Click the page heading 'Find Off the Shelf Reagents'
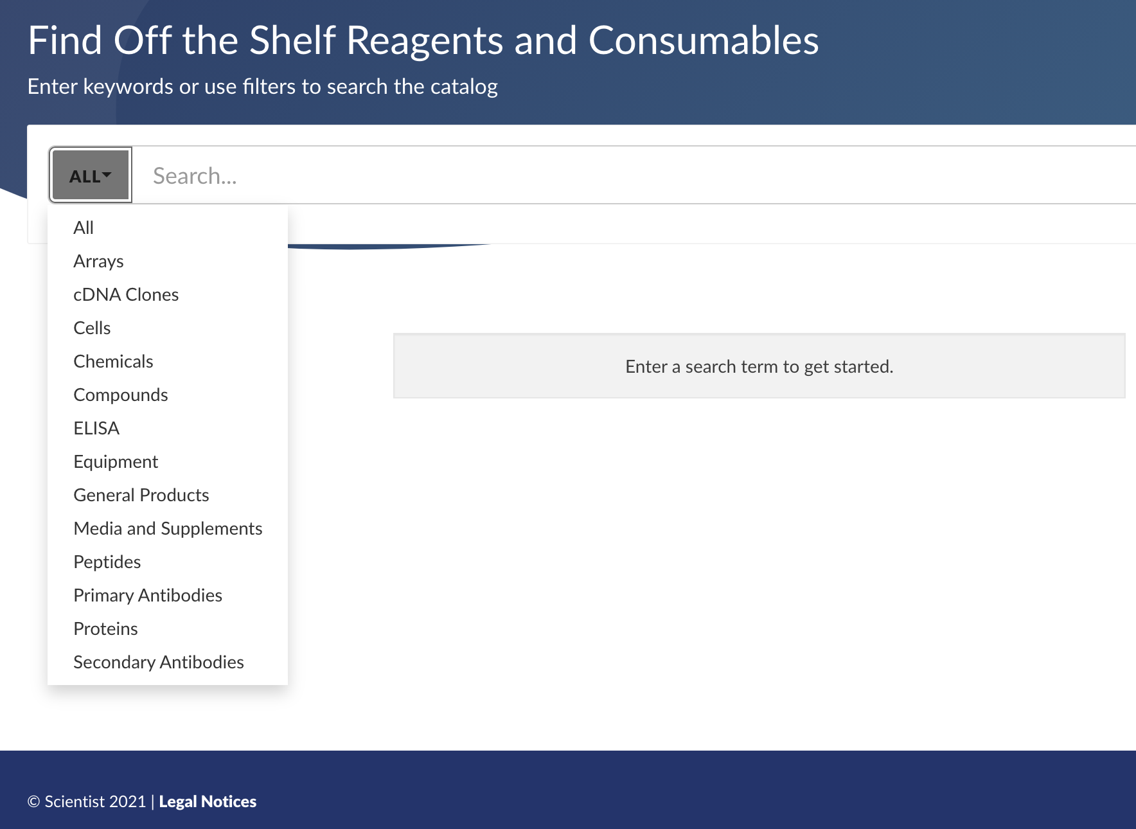 tap(423, 40)
